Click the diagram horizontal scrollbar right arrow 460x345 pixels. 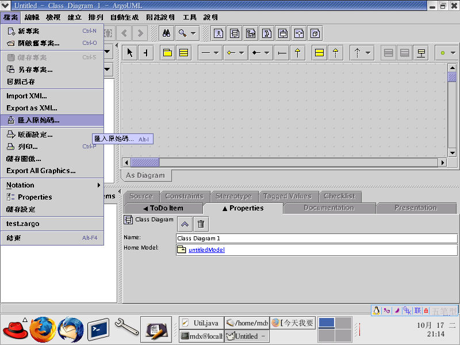442,162
